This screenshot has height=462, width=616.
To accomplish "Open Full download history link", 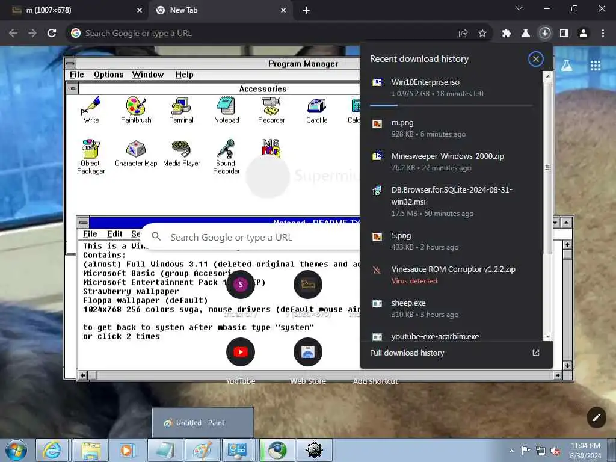I will [407, 353].
